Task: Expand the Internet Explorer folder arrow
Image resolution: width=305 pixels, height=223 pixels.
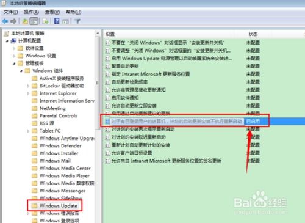Action: 28,93
